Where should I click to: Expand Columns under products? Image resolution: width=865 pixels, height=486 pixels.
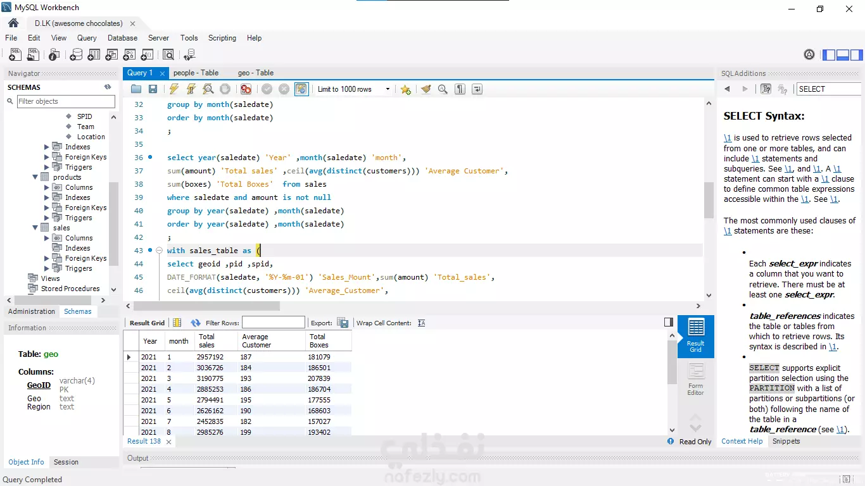tap(47, 187)
